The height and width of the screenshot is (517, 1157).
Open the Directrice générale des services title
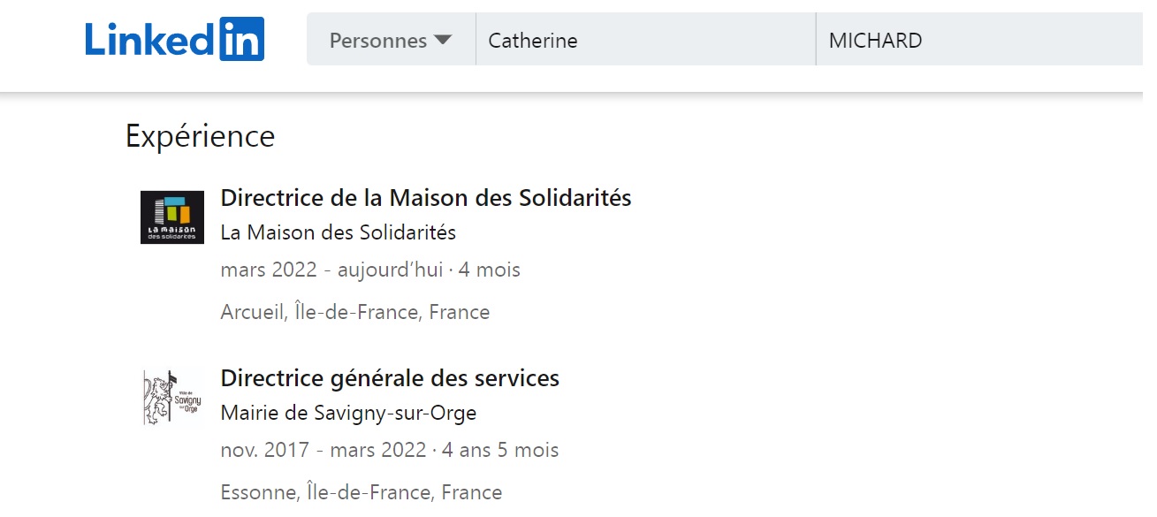(x=390, y=378)
